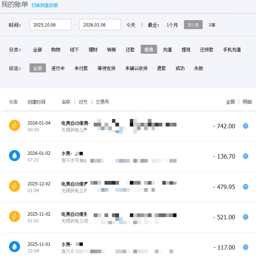The image size is (256, 260).
Task: Filter category by 购物
Action: (x=56, y=50)
